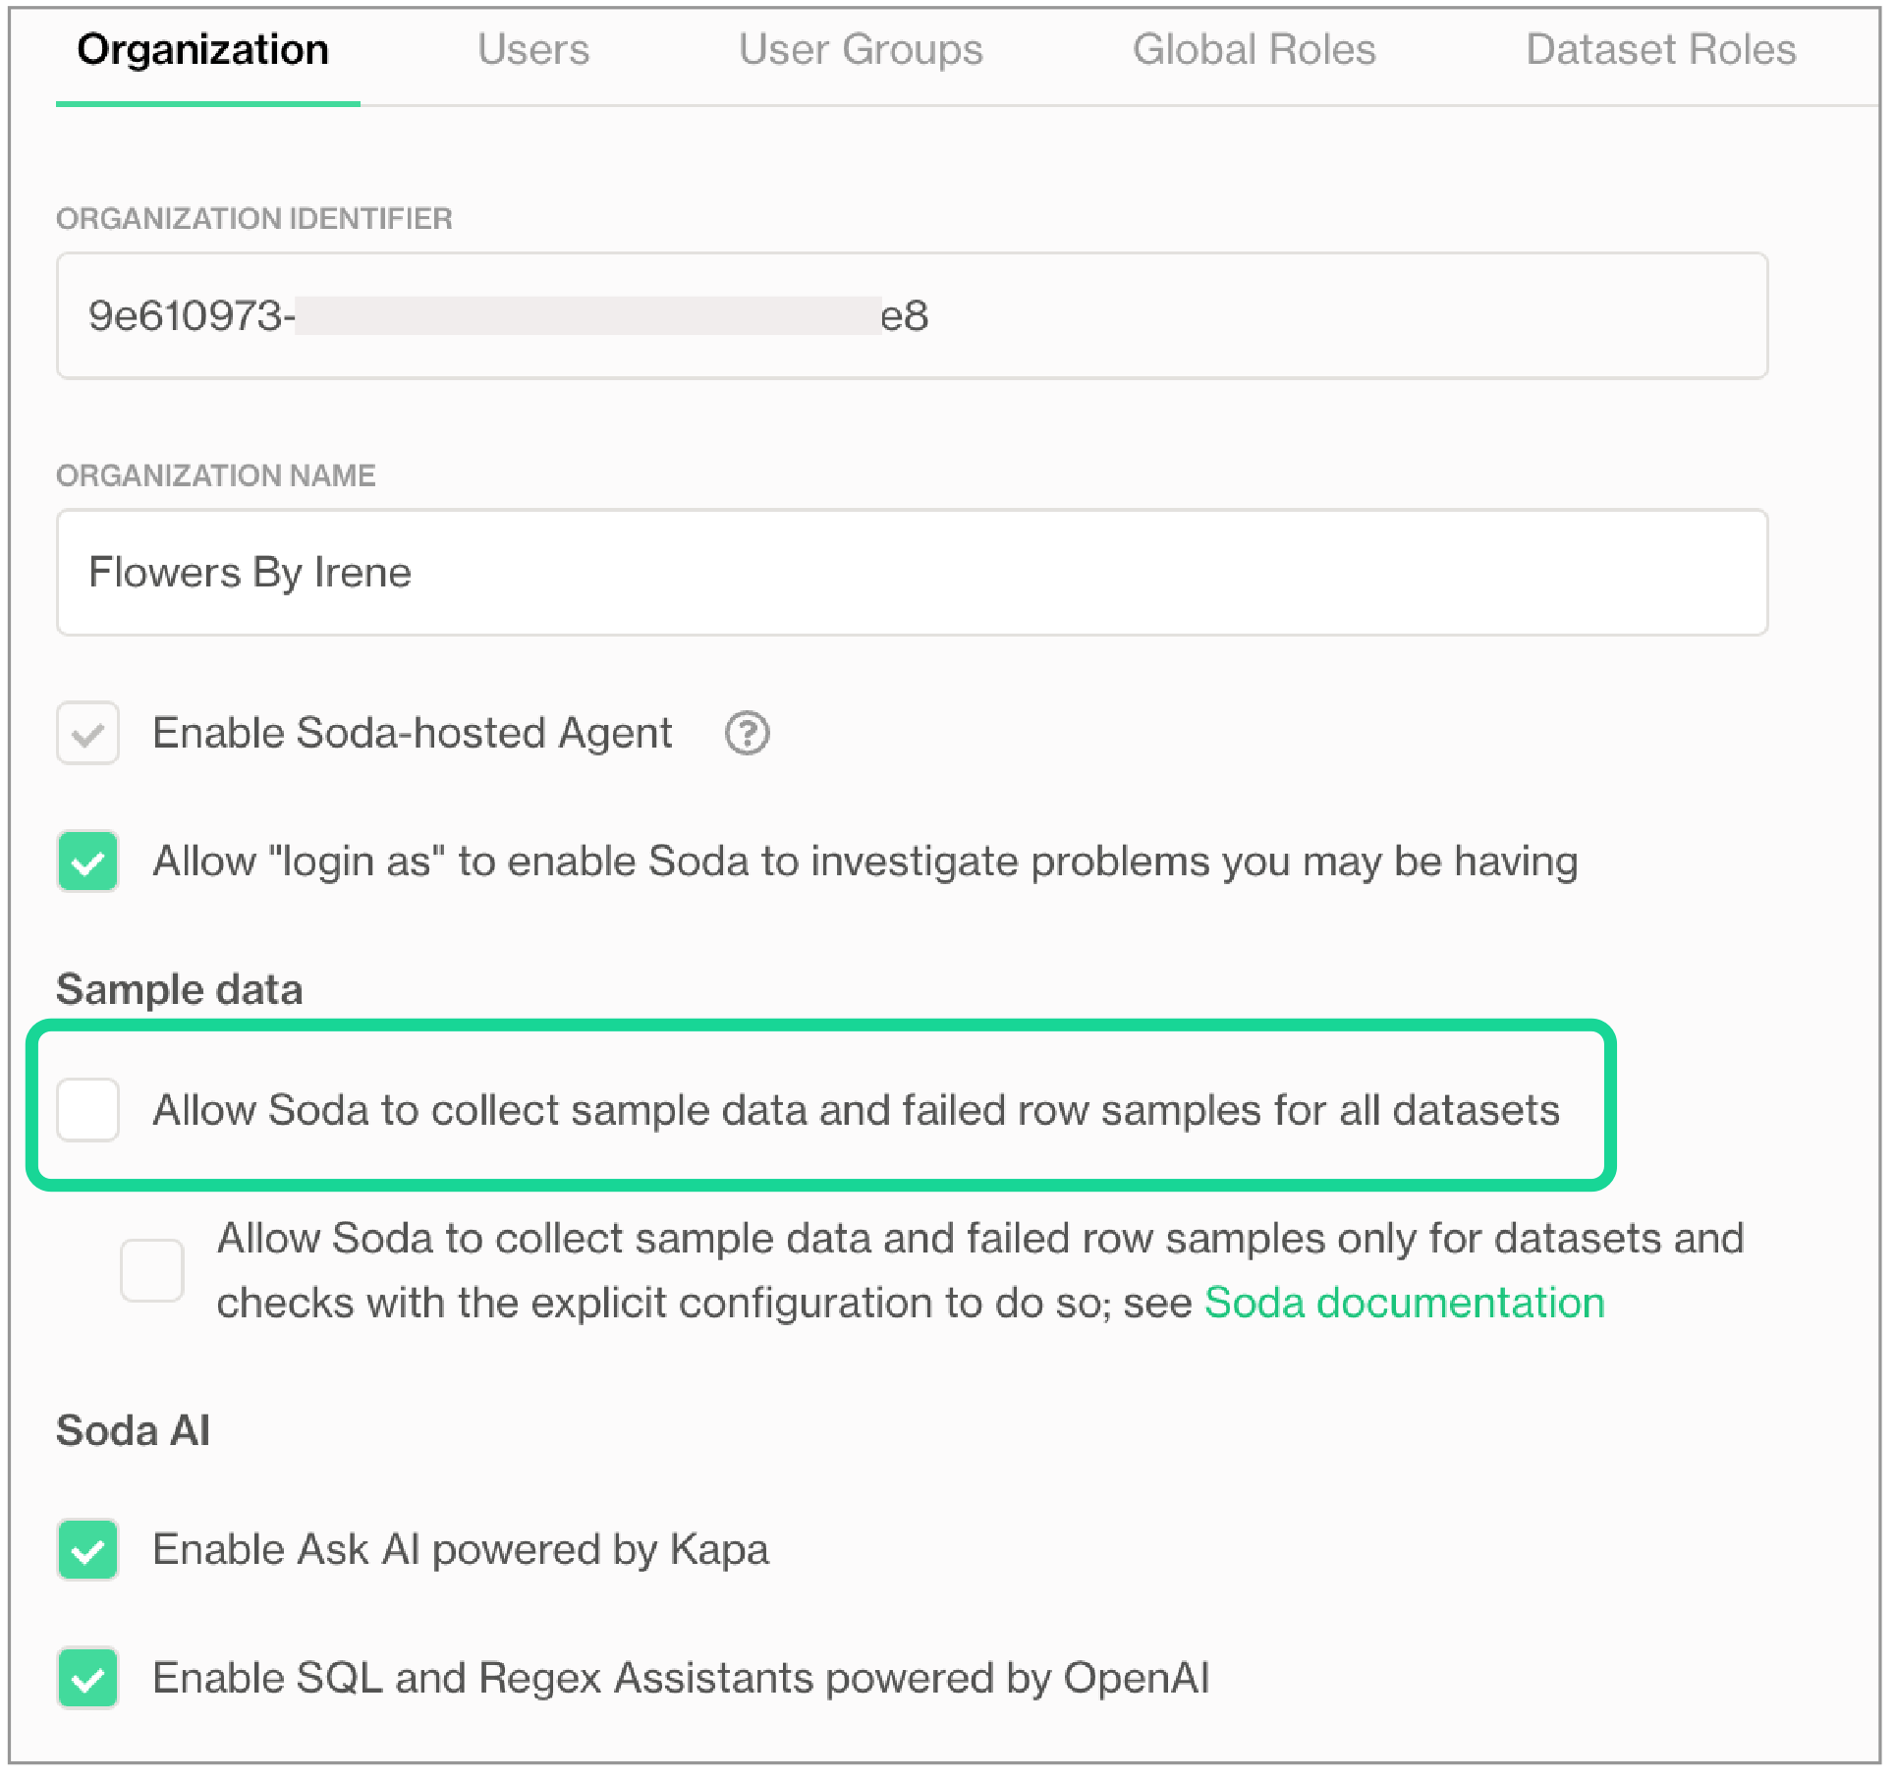Disable Ask AI powered by Kapa

point(87,1549)
